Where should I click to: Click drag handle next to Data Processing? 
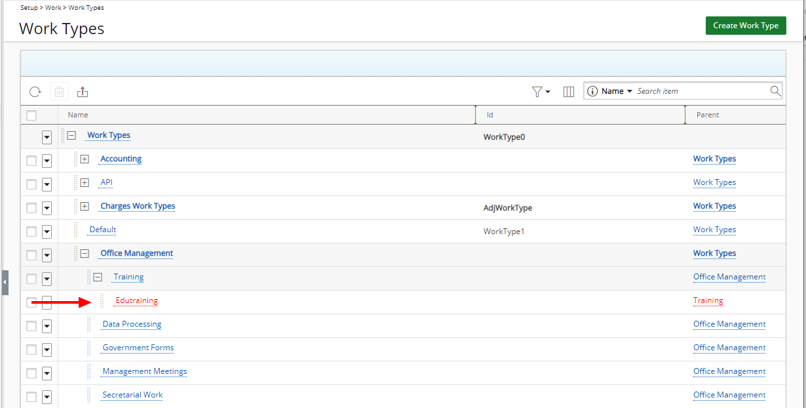[x=89, y=325]
